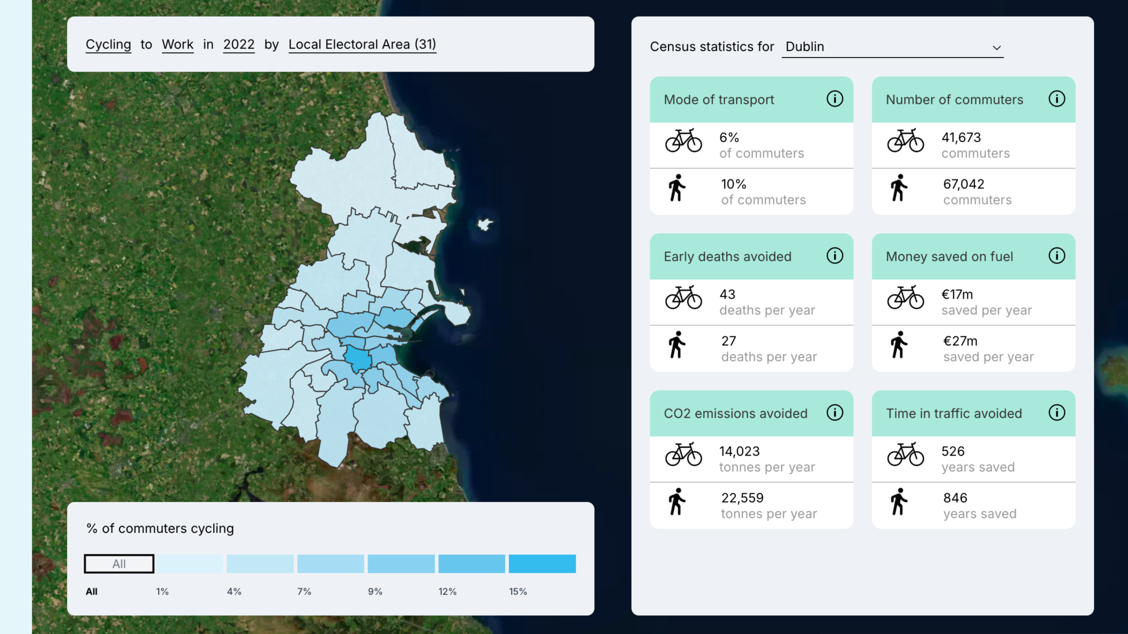Click bicycle icon next to 41,673 commuters
The width and height of the screenshot is (1128, 634).
905,140
